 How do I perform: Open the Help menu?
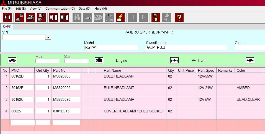pyautogui.click(x=101, y=9)
